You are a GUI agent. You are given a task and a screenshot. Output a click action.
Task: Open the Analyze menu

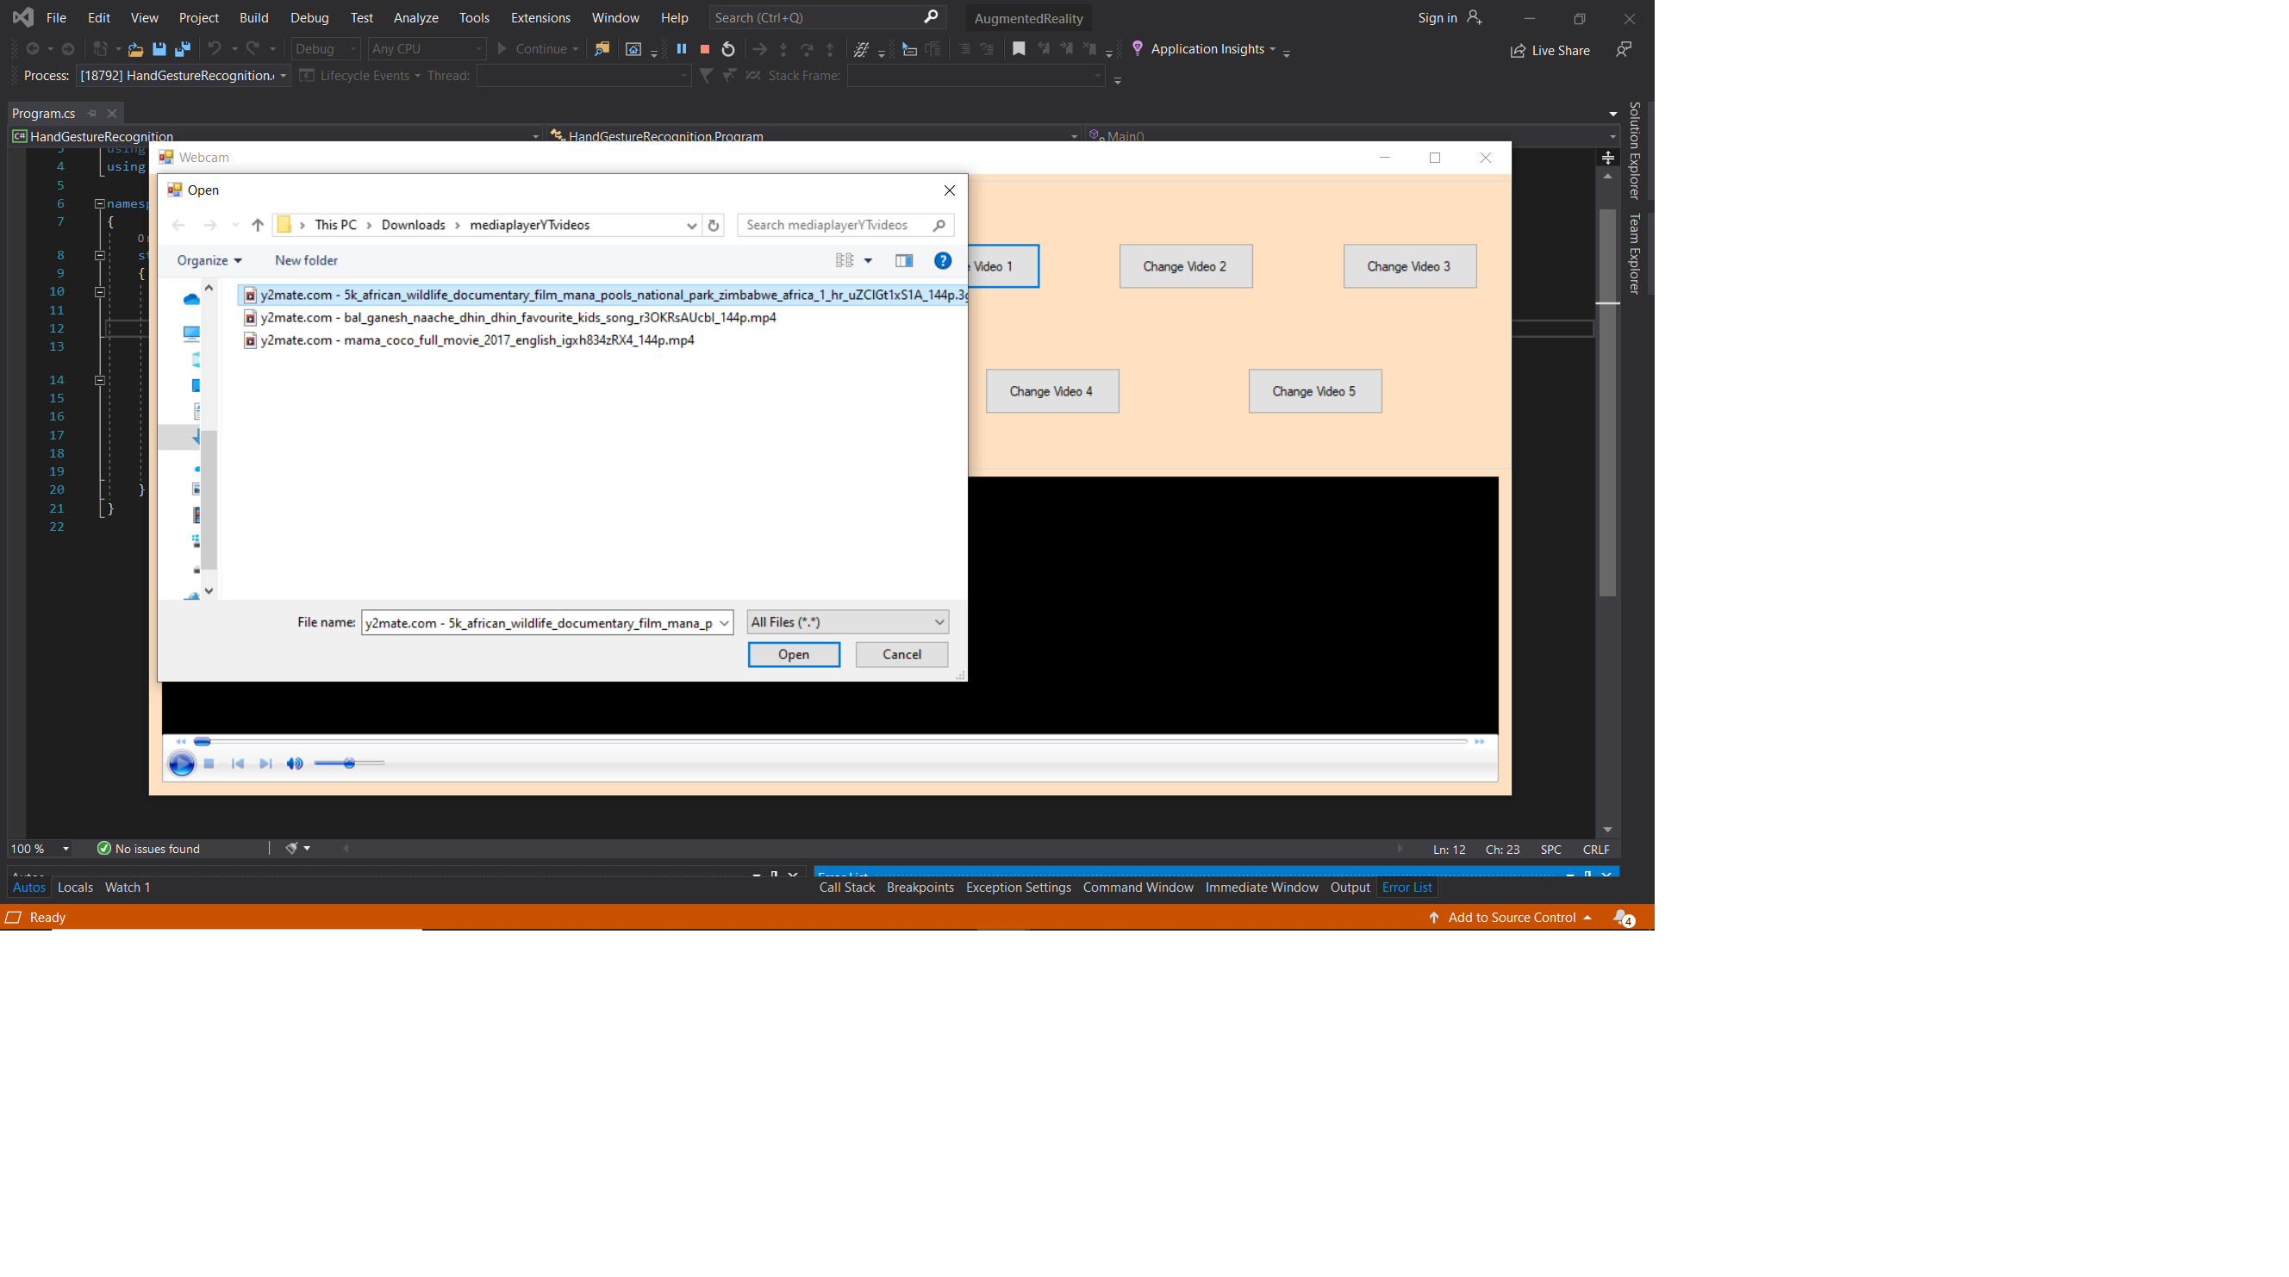(x=415, y=18)
